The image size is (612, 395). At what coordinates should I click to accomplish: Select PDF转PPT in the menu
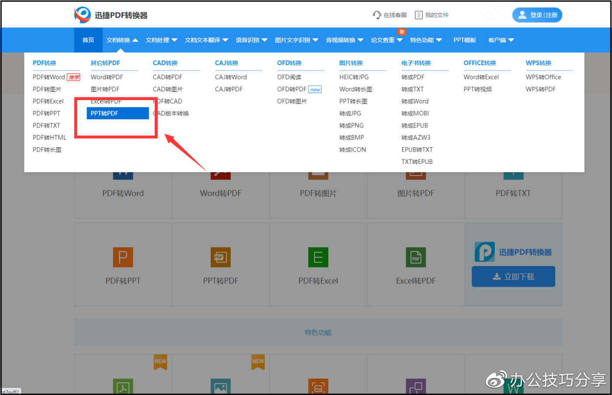pos(46,113)
